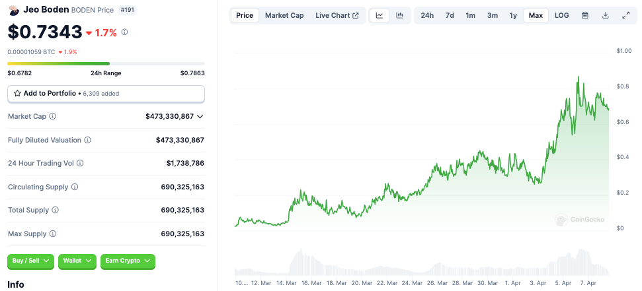Screen dimensions: 642x291
Task: Download the chart data
Action: point(606,16)
